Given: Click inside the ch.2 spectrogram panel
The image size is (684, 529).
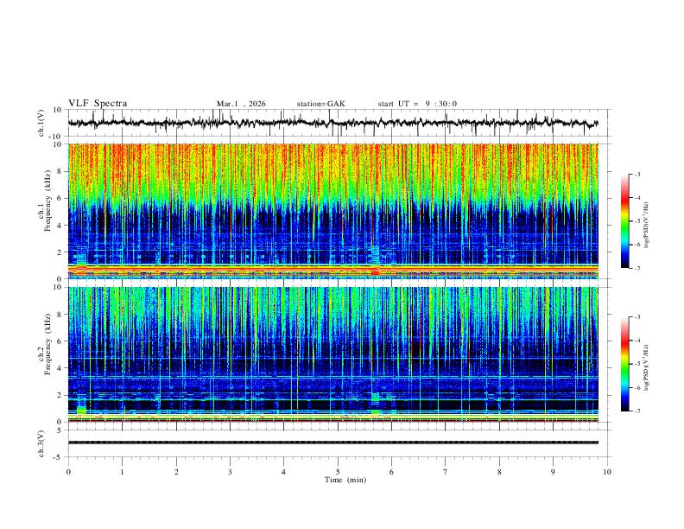Looking at the screenshot, I should [339, 354].
